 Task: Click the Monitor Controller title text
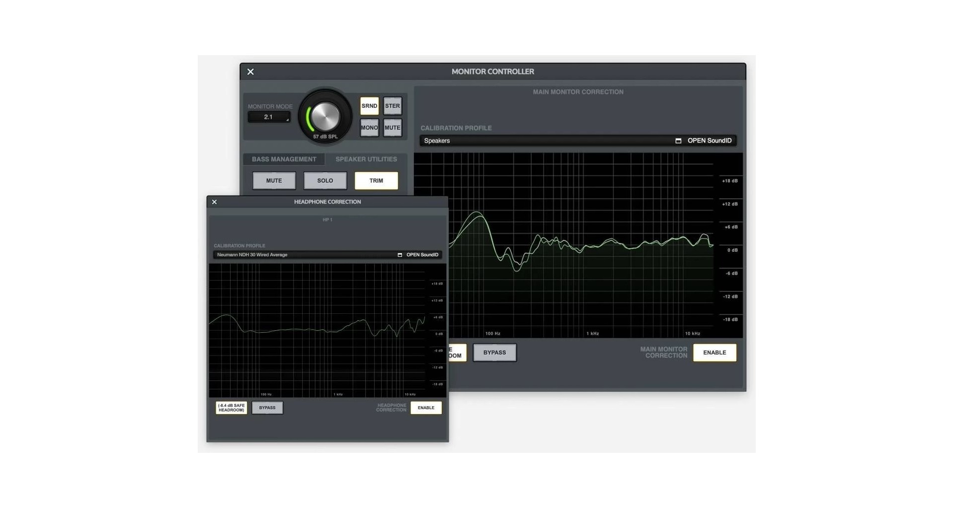(493, 72)
